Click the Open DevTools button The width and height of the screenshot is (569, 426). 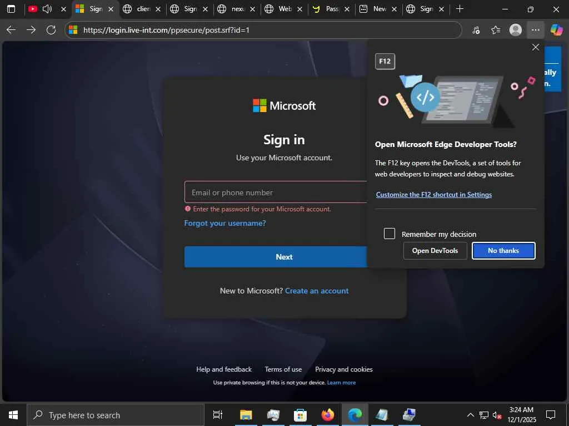point(435,251)
